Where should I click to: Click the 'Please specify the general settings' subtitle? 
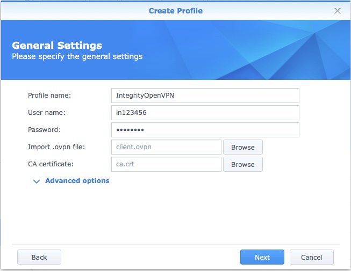tap(77, 56)
